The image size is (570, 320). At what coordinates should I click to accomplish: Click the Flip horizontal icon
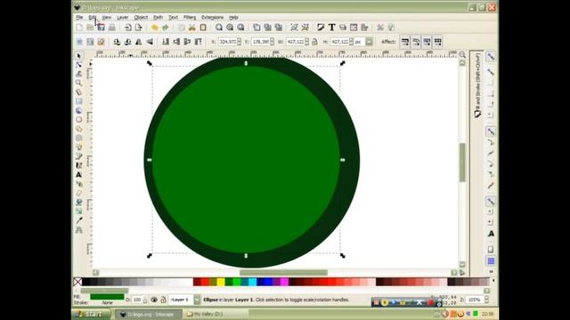point(139,42)
